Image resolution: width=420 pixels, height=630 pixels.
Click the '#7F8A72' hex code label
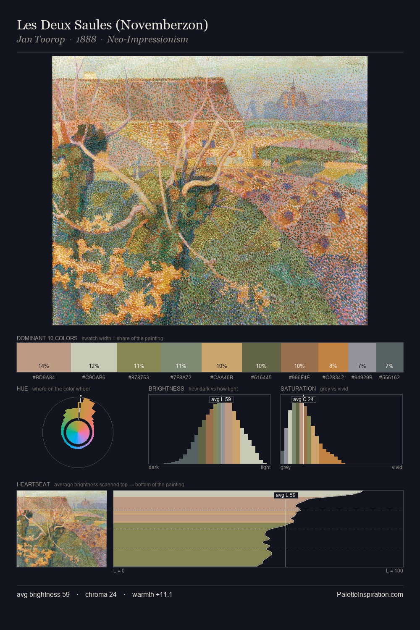pyautogui.click(x=181, y=378)
